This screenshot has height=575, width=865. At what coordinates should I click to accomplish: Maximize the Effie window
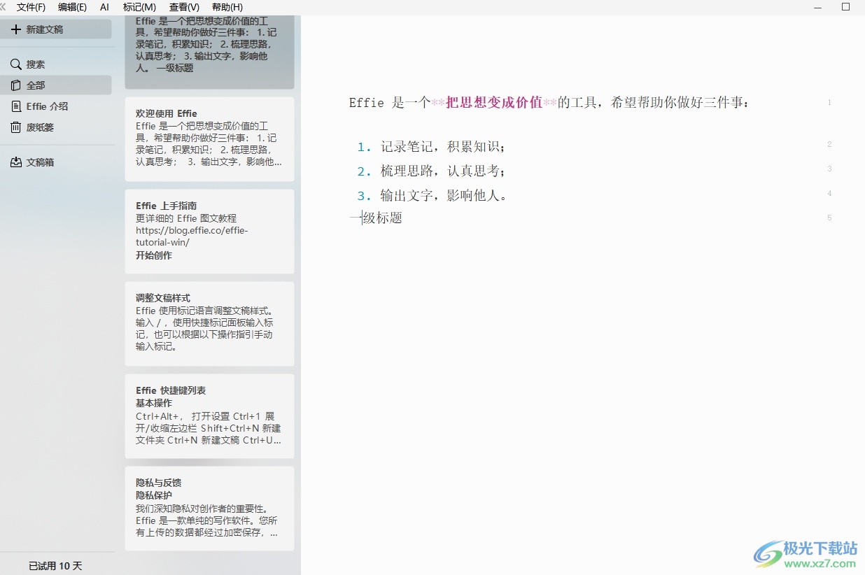pos(845,7)
